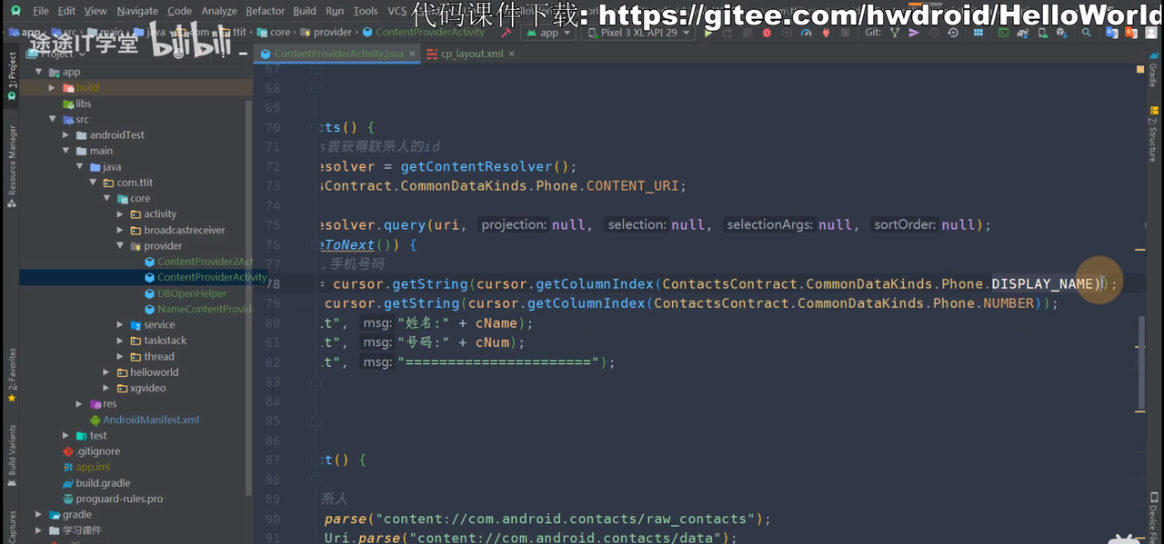
Task: Start debugging with the bug icon
Action: [x=767, y=33]
